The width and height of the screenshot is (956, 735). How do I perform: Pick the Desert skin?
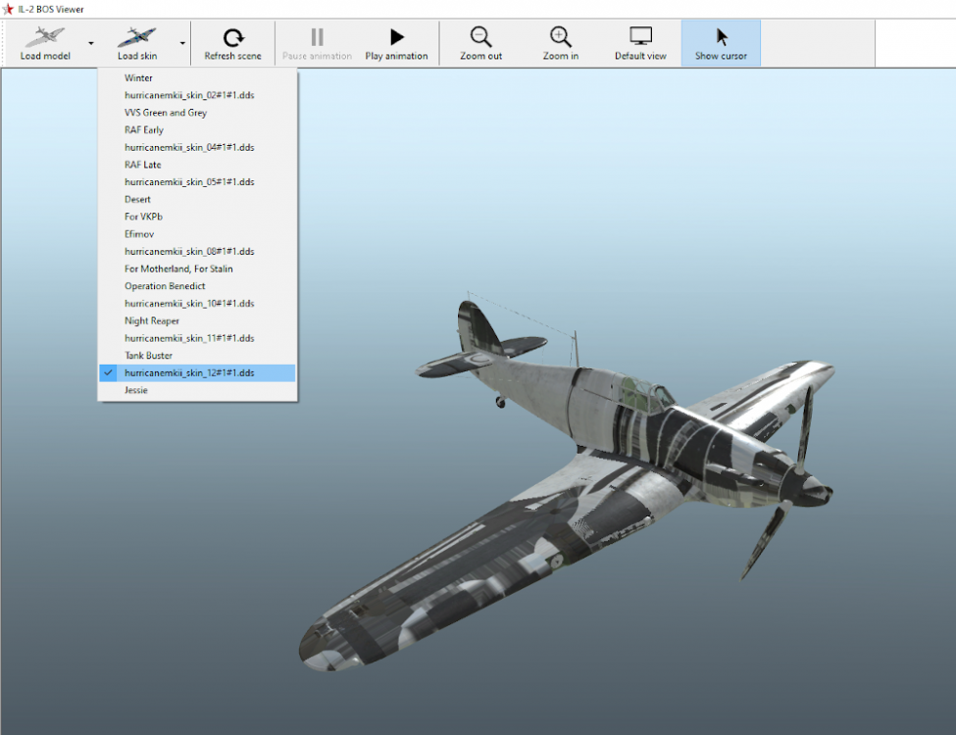137,200
